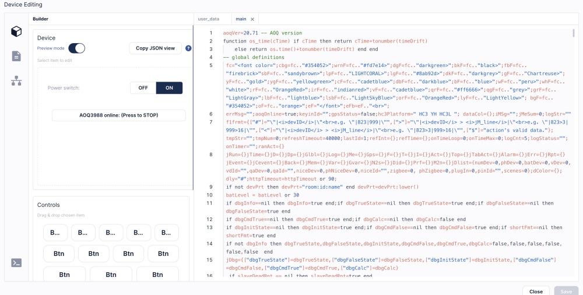Click the Copy JSON view button

(156, 48)
